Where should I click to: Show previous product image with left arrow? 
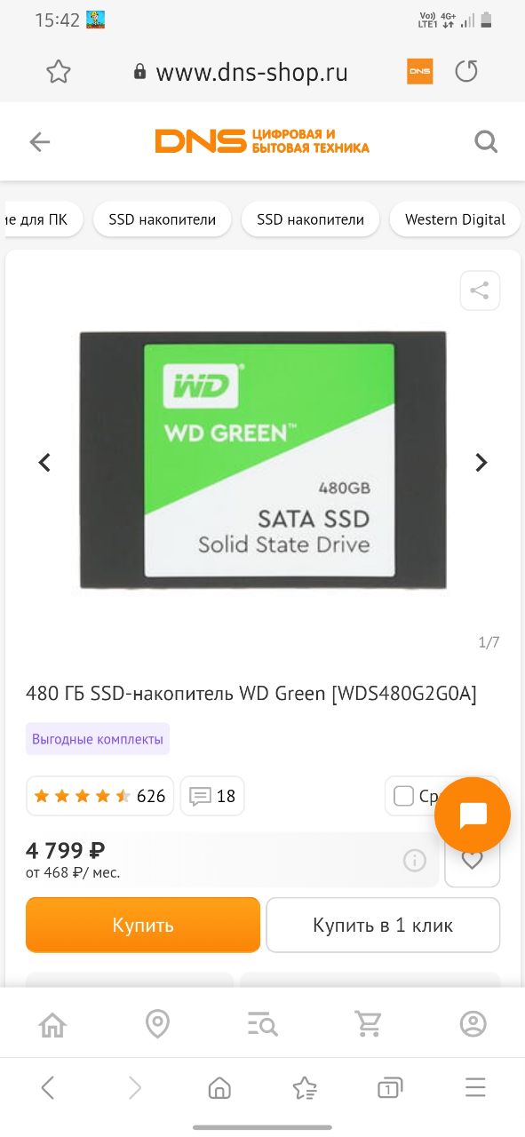(44, 462)
